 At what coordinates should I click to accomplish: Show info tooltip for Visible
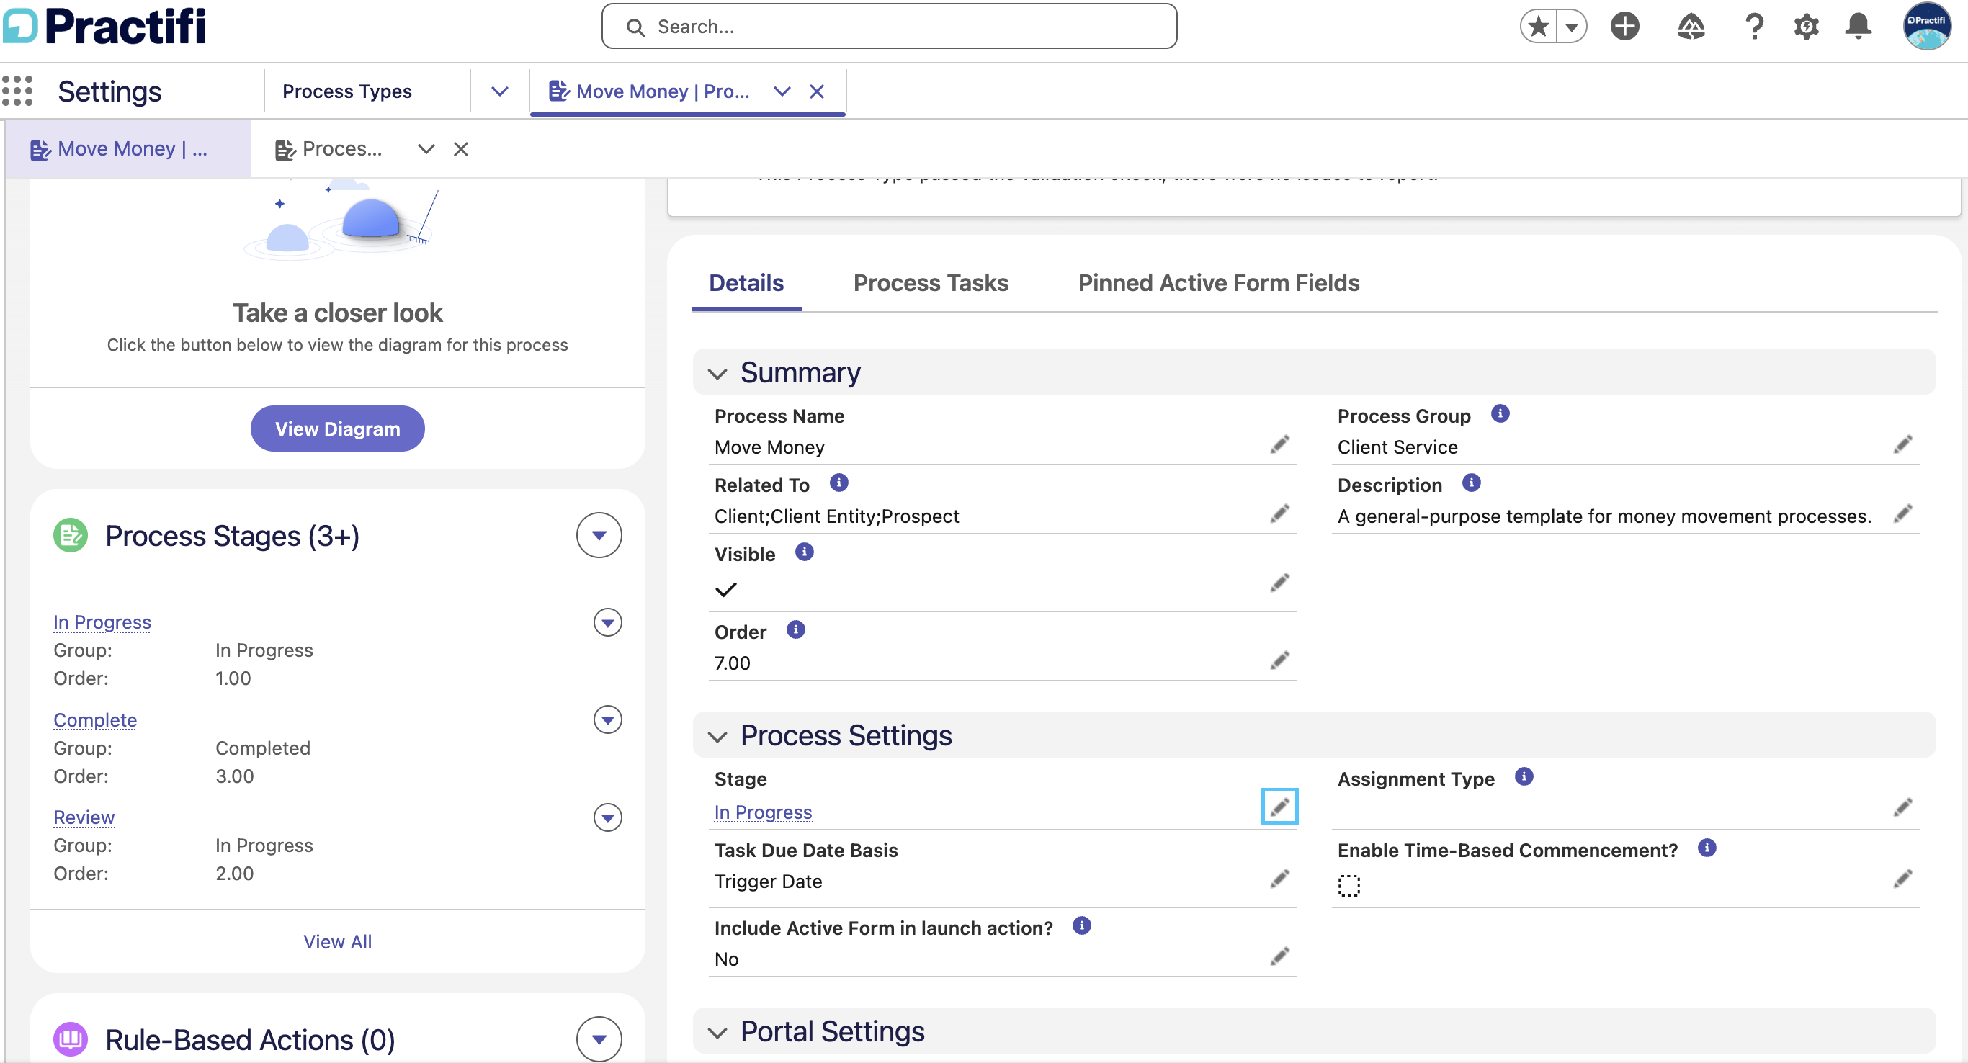tap(804, 552)
